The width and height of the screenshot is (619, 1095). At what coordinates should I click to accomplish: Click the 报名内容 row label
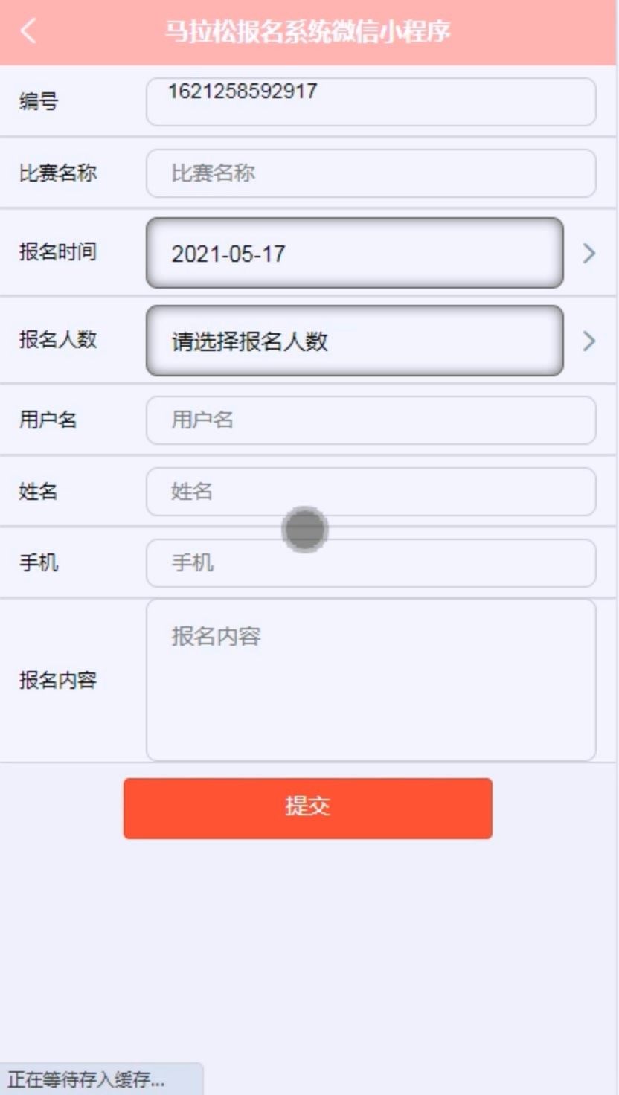pyautogui.click(x=58, y=680)
